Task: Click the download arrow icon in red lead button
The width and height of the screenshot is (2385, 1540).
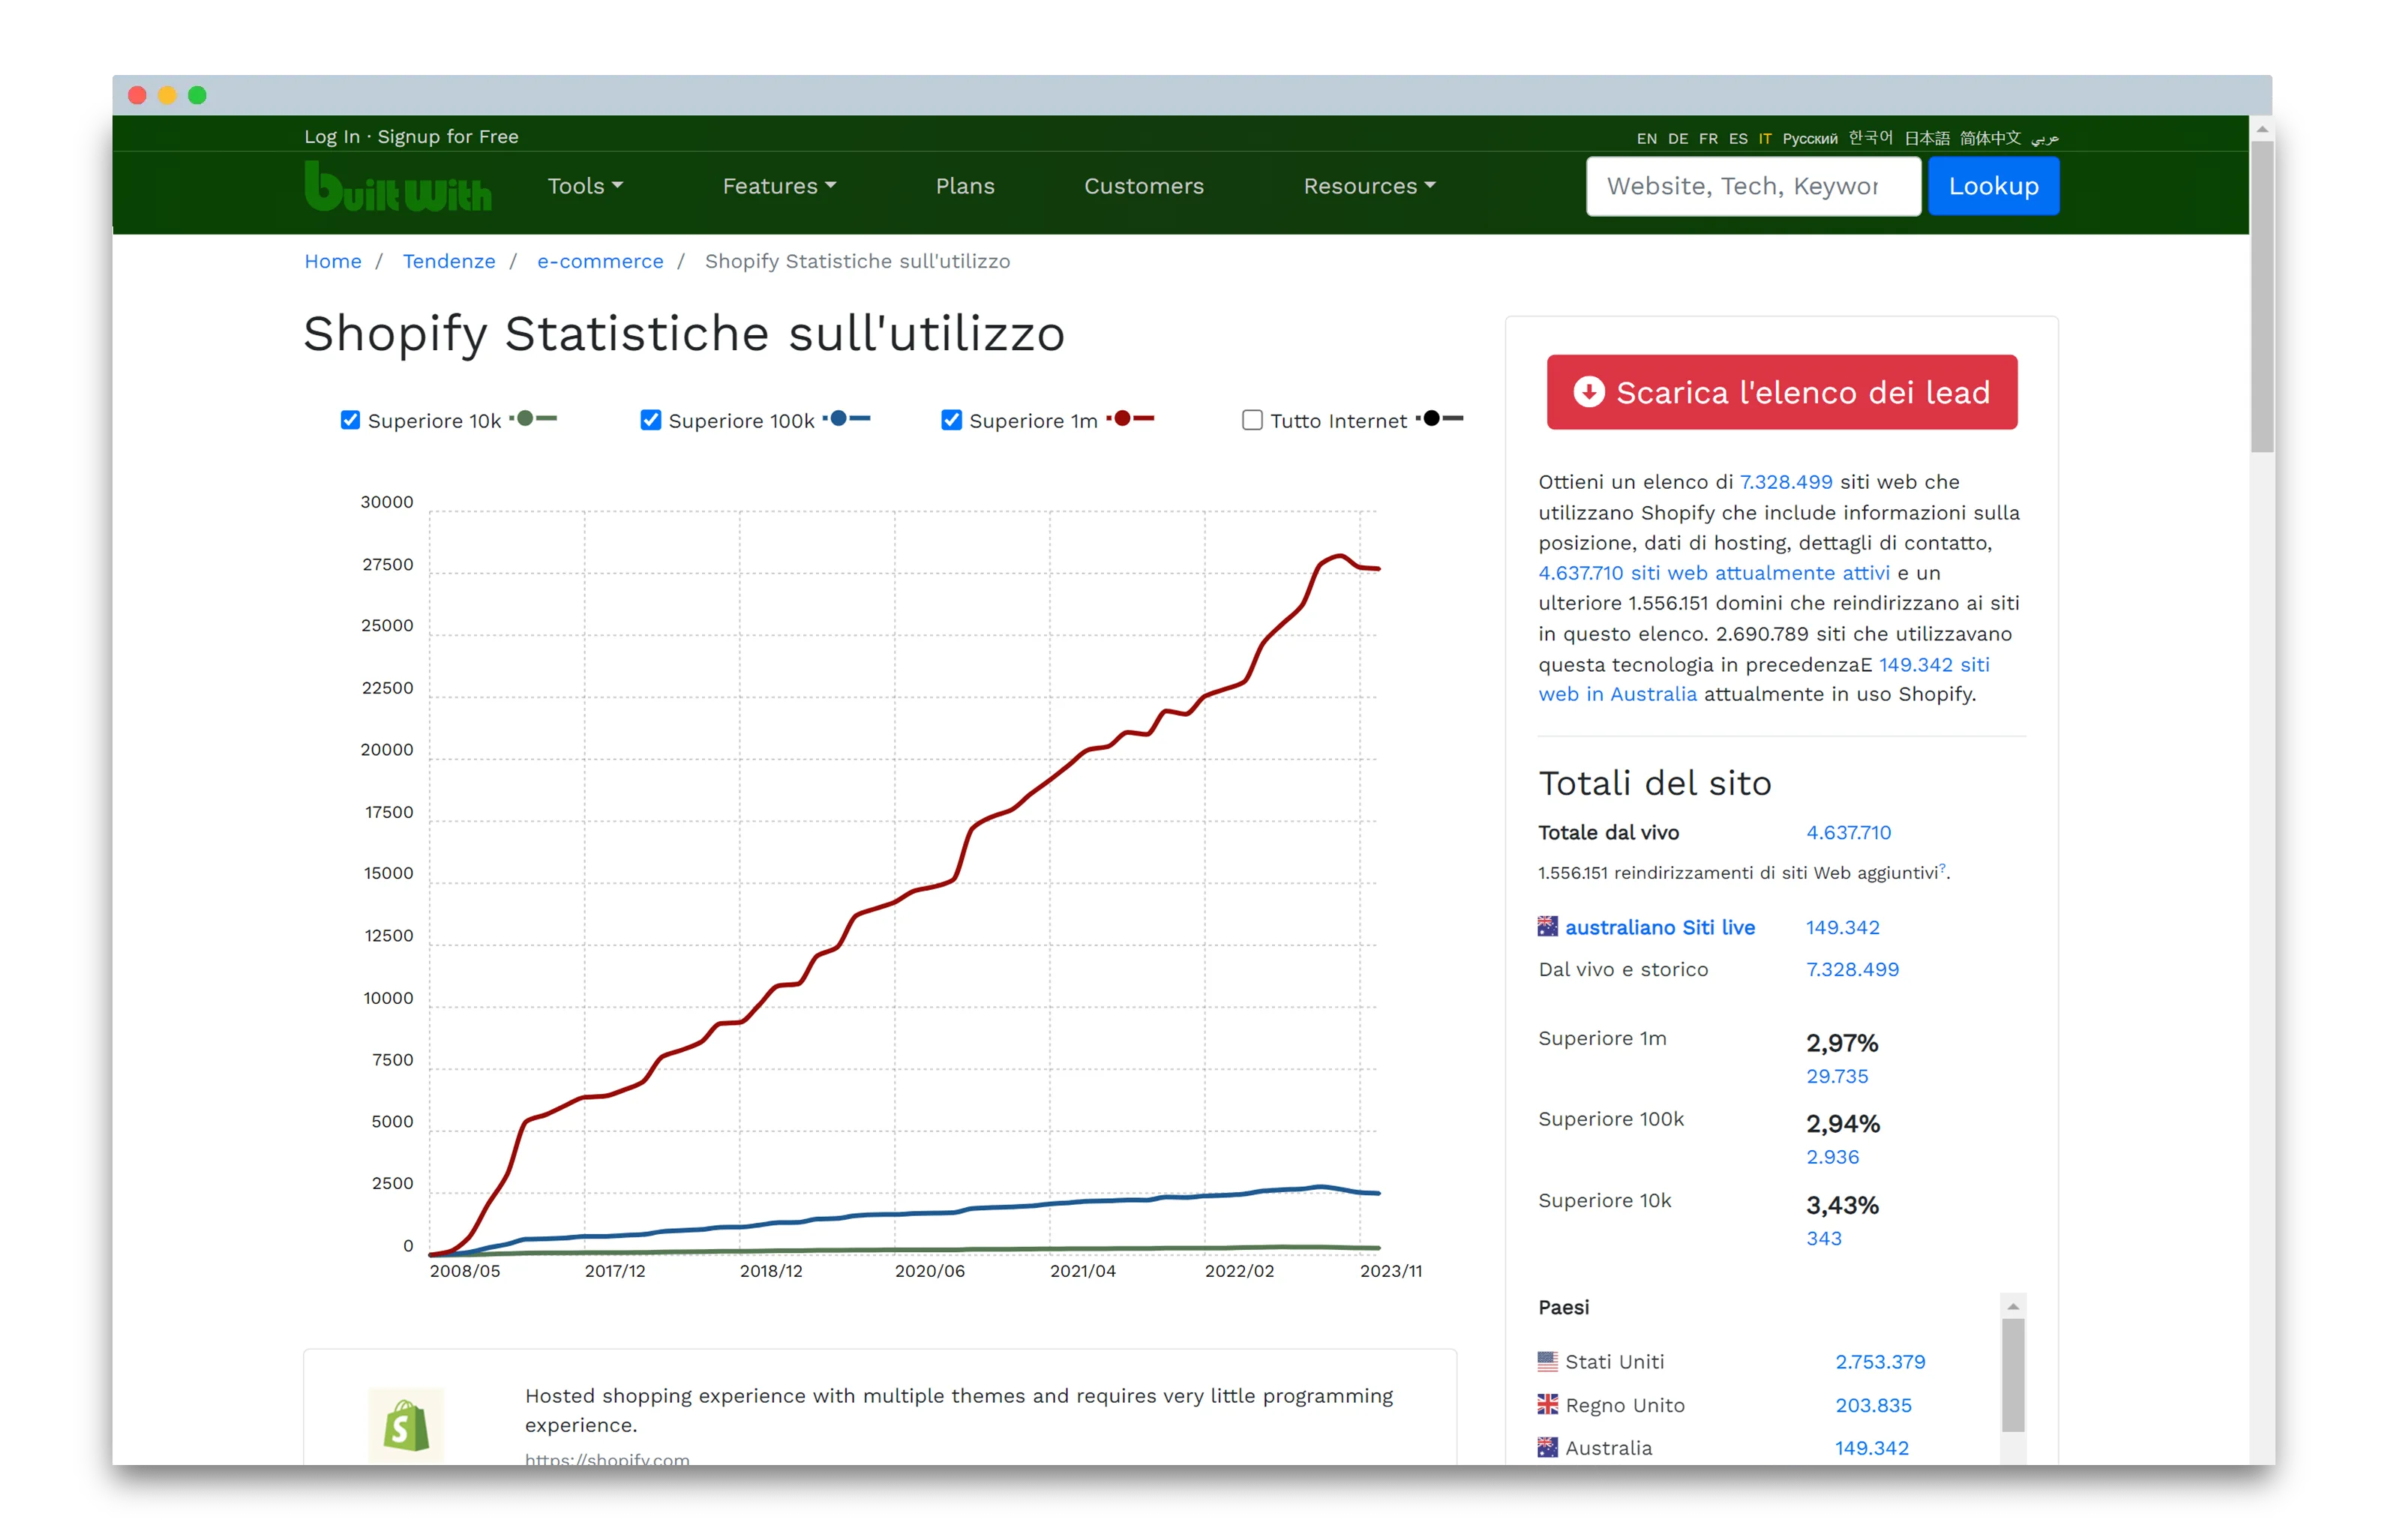Action: click(1588, 391)
